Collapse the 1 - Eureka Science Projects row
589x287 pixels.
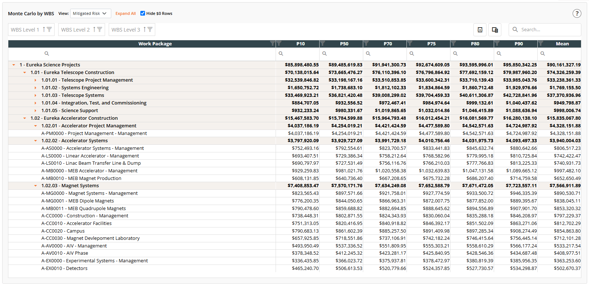14,65
